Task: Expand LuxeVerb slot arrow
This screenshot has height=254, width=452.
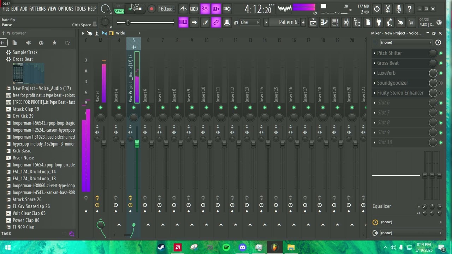Action: point(374,73)
